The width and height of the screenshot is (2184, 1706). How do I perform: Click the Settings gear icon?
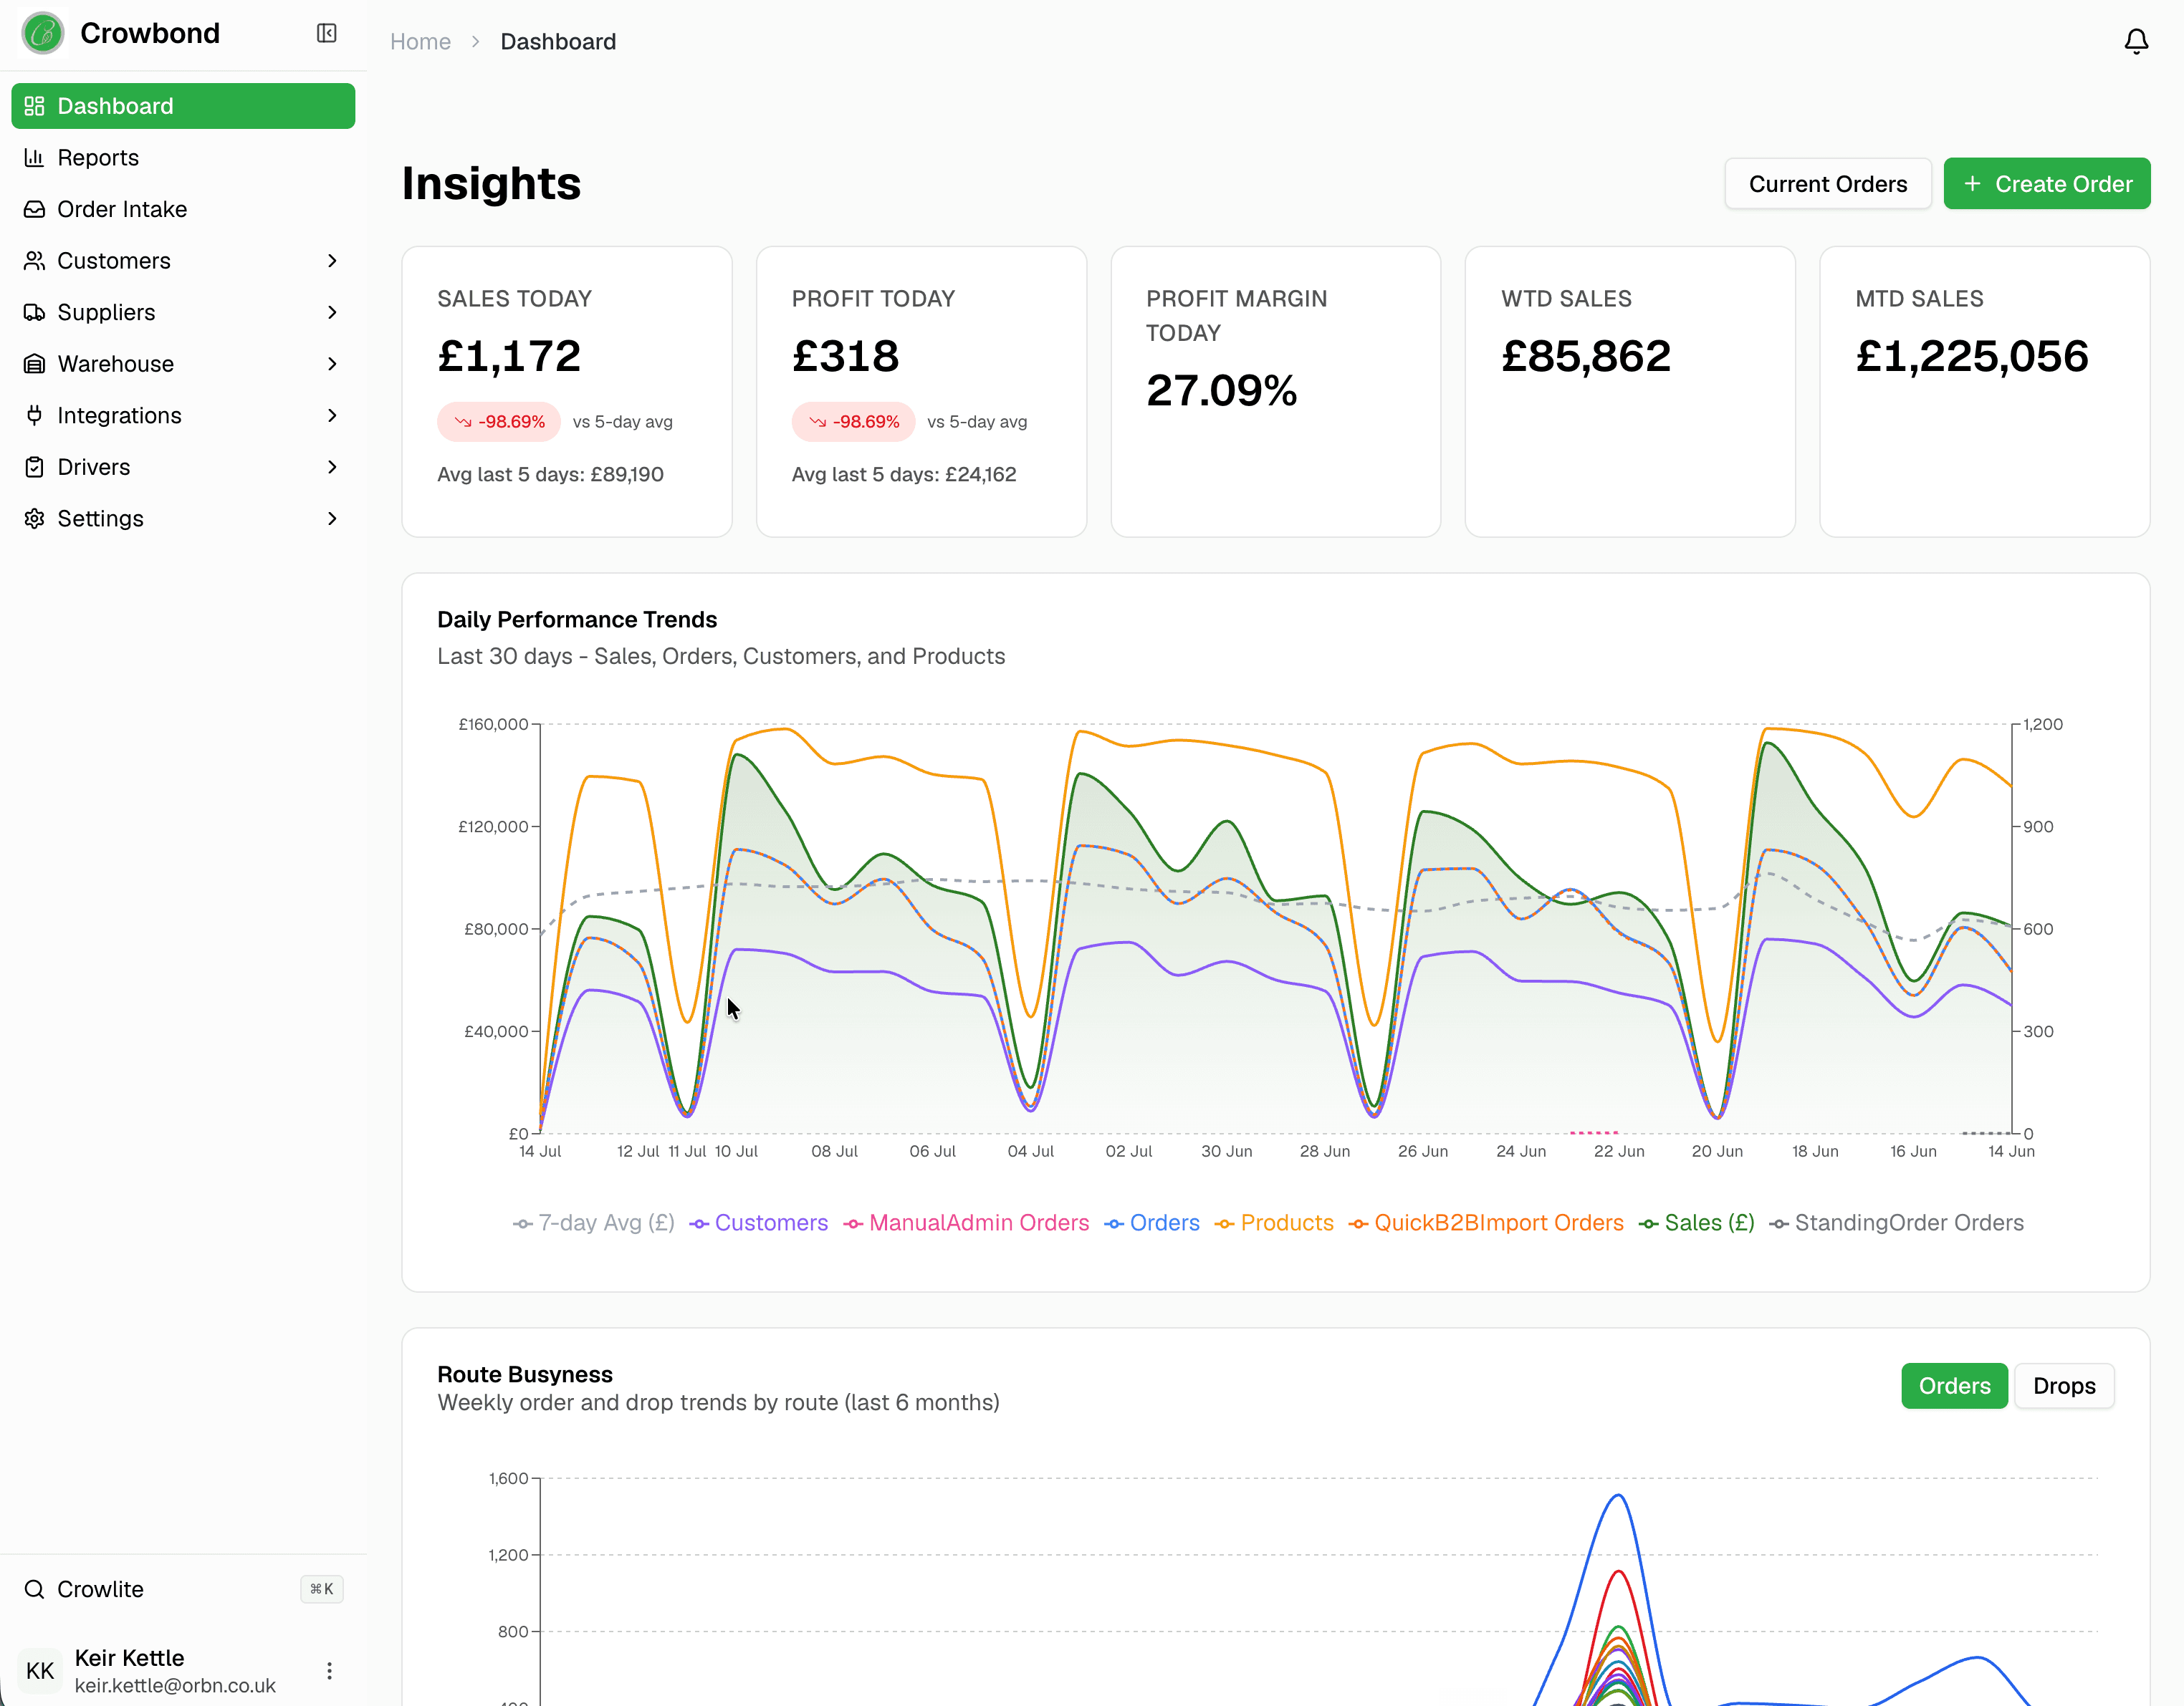click(x=34, y=518)
